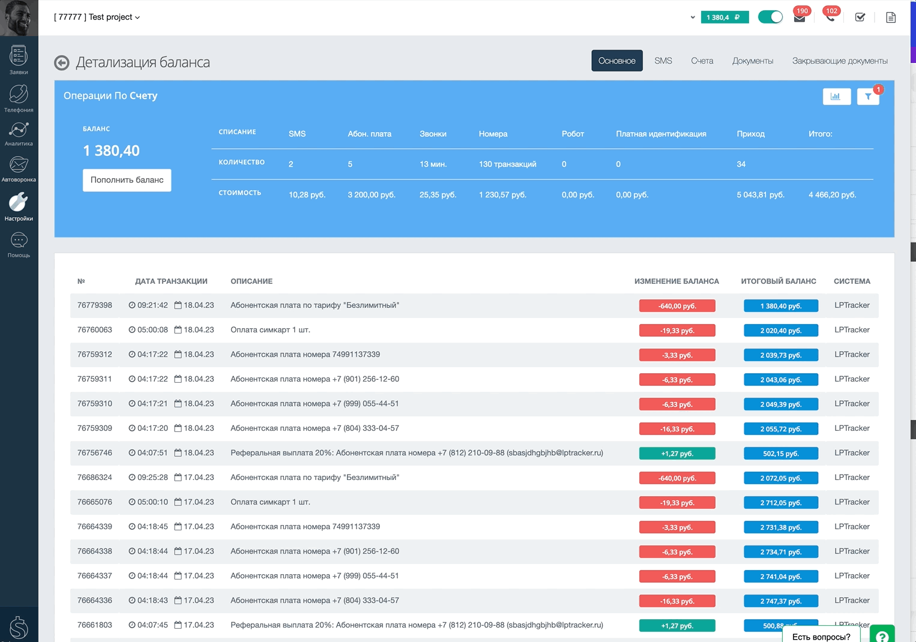916x642 pixels.
Task: Click the Платная идентификация column label
Action: 661,134
